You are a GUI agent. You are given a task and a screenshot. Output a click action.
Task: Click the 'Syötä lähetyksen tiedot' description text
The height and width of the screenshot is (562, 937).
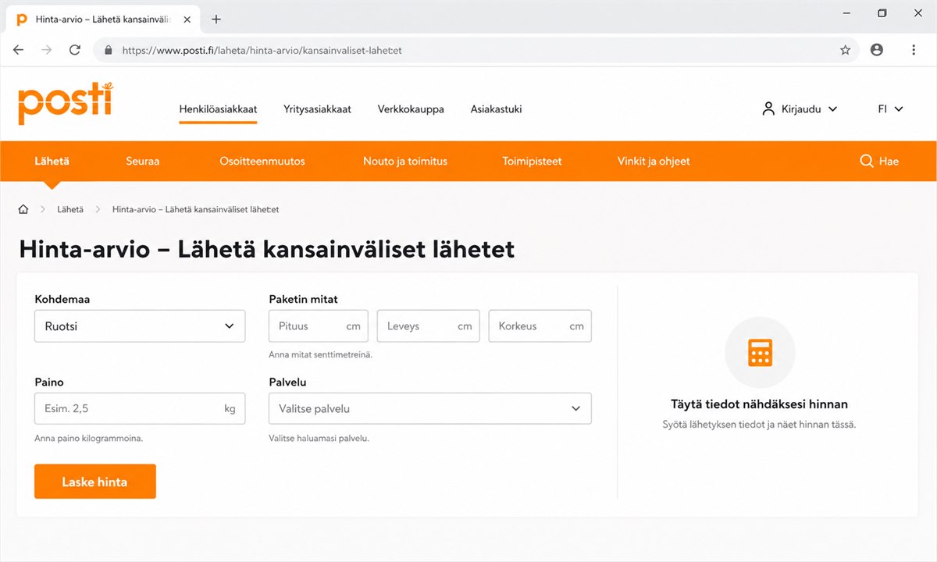(760, 425)
